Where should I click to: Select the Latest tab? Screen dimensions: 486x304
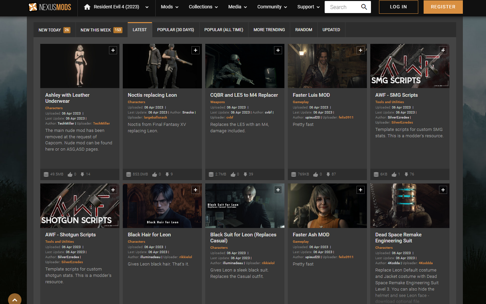140,30
